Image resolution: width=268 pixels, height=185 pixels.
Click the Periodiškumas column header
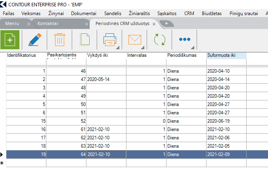coord(186,55)
